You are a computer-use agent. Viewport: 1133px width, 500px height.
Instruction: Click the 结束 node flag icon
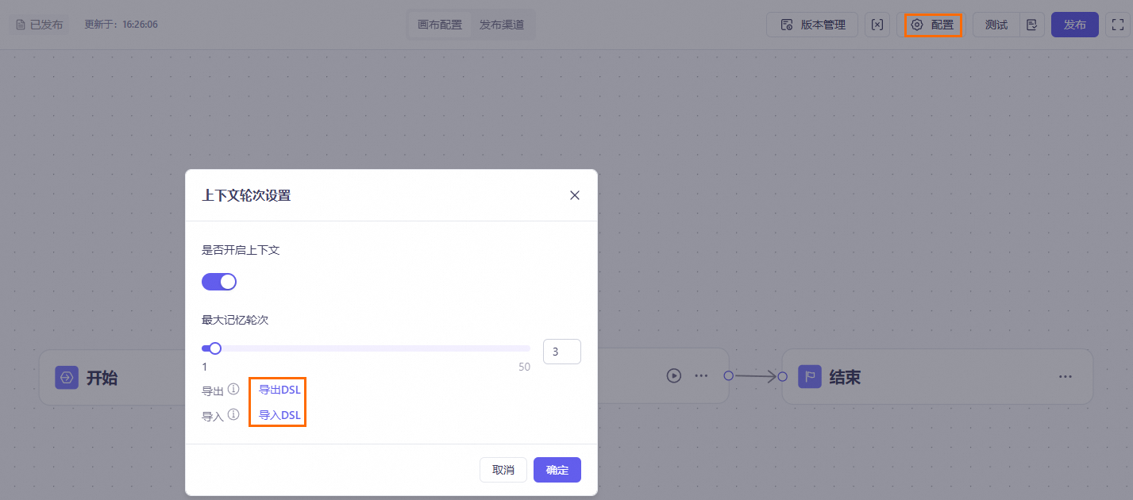click(810, 377)
